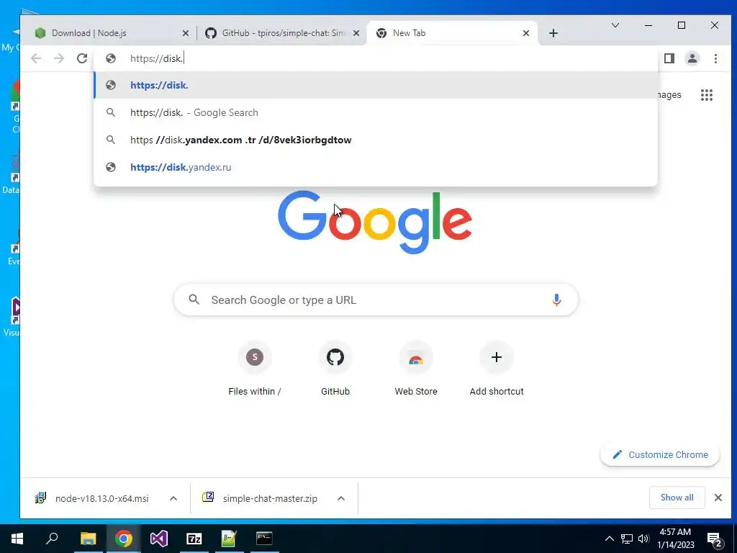Dismiss the downloads bar with X
This screenshot has height=553, width=737.
(x=718, y=498)
